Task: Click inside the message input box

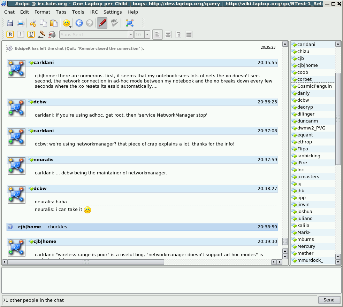Action: (x=171, y=281)
